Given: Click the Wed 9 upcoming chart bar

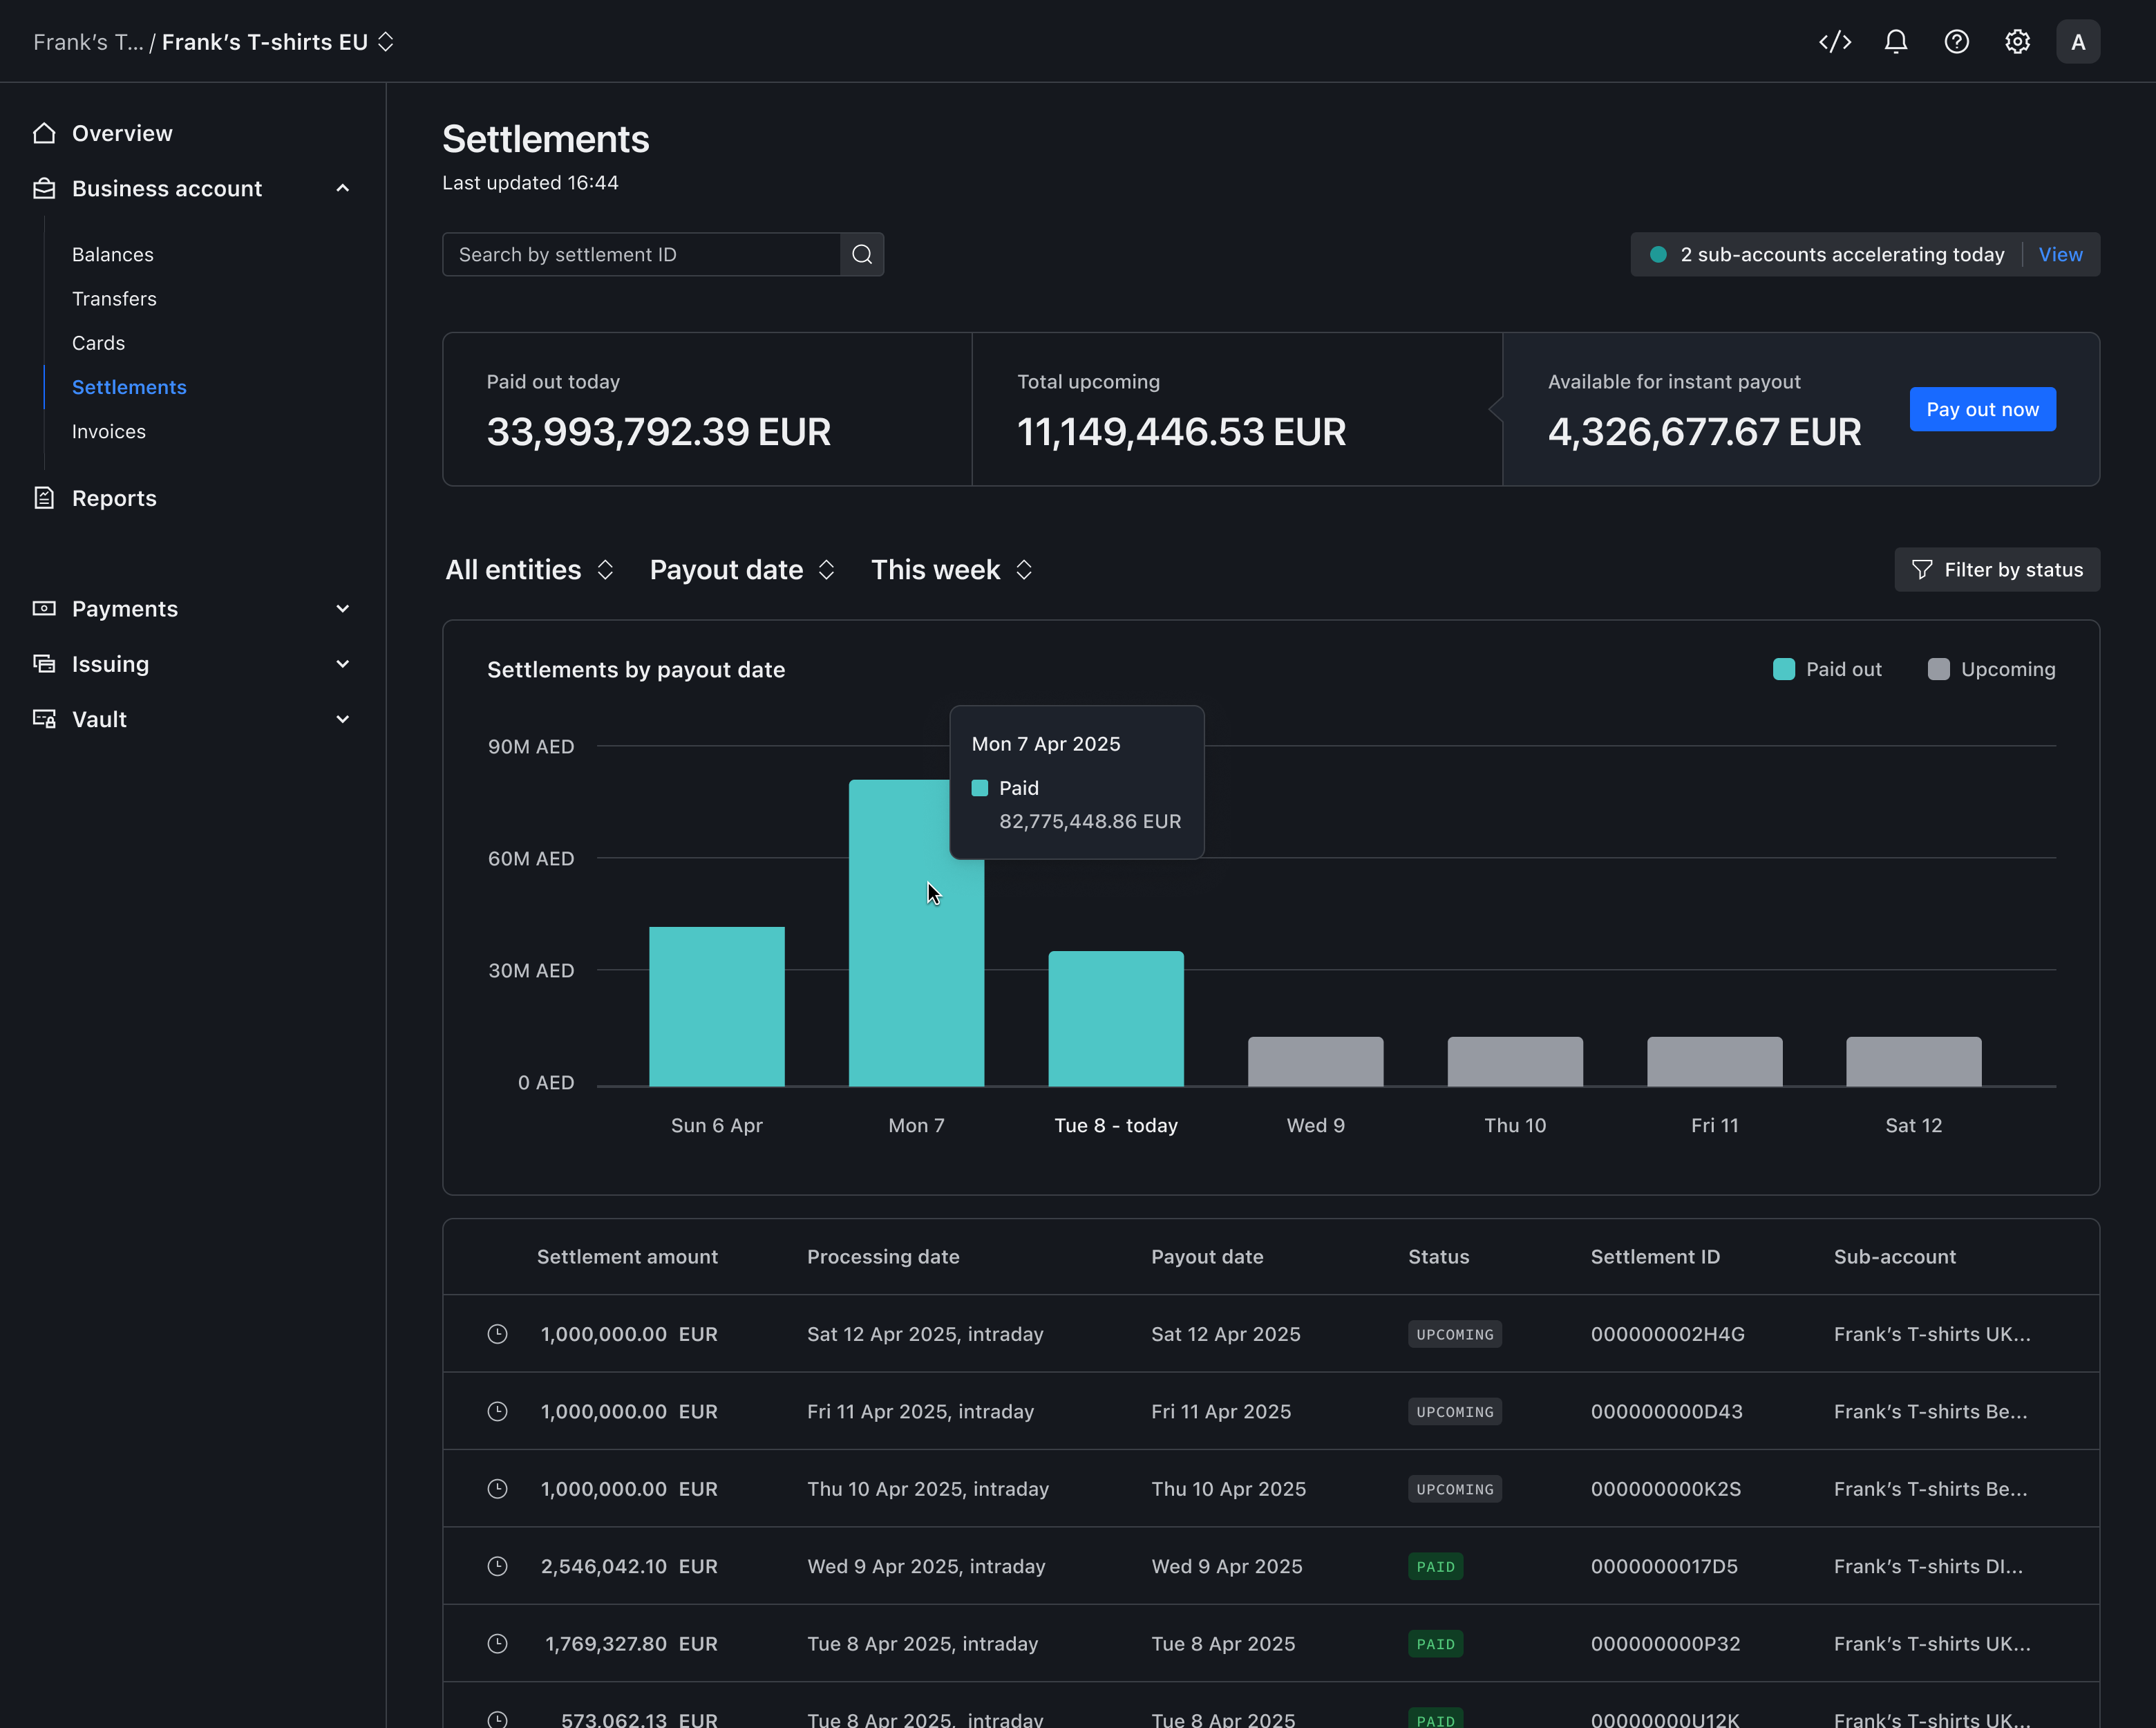Looking at the screenshot, I should click(x=1315, y=1061).
